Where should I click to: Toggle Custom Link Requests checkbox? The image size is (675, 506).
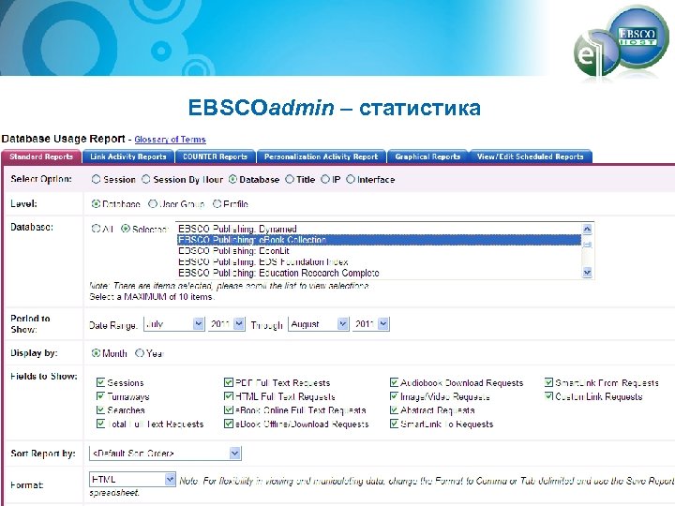click(x=548, y=395)
